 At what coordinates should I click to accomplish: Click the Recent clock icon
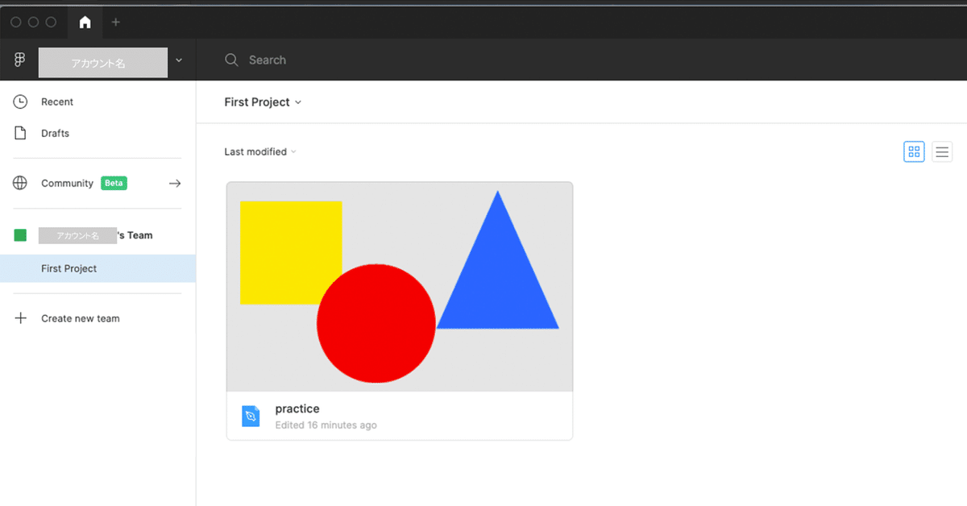tap(20, 102)
